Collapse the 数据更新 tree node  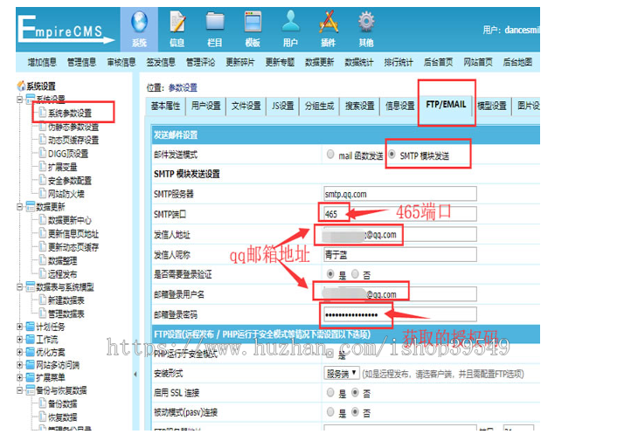20,206
